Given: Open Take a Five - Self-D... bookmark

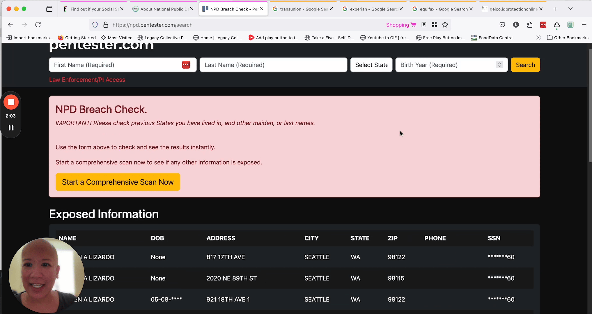Looking at the screenshot, I should point(329,38).
